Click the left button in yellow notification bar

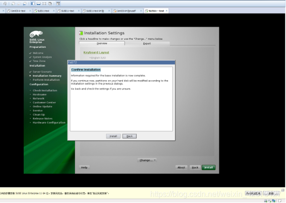pos(253,193)
